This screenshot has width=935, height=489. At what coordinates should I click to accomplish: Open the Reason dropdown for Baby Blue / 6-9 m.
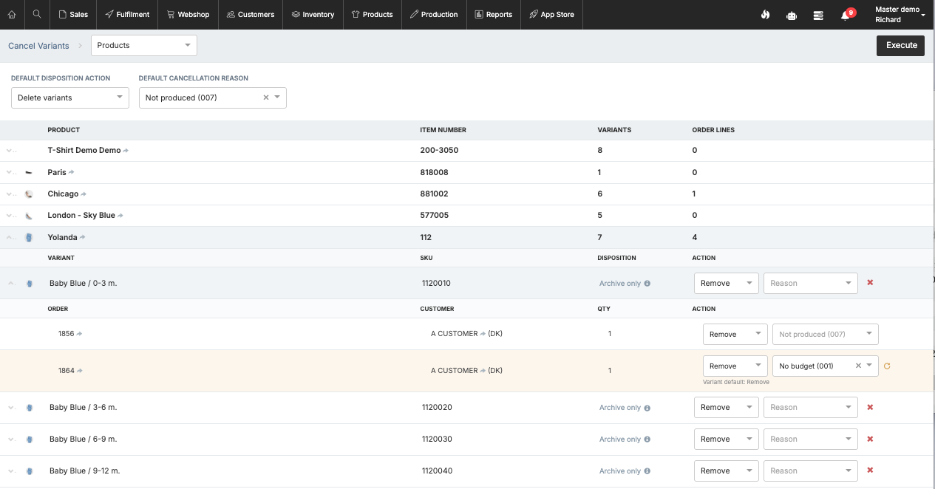coord(810,439)
